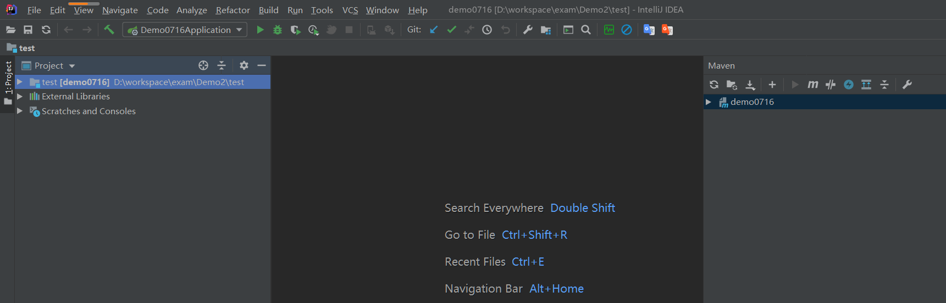
Task: Open the View menu
Action: pos(84,10)
